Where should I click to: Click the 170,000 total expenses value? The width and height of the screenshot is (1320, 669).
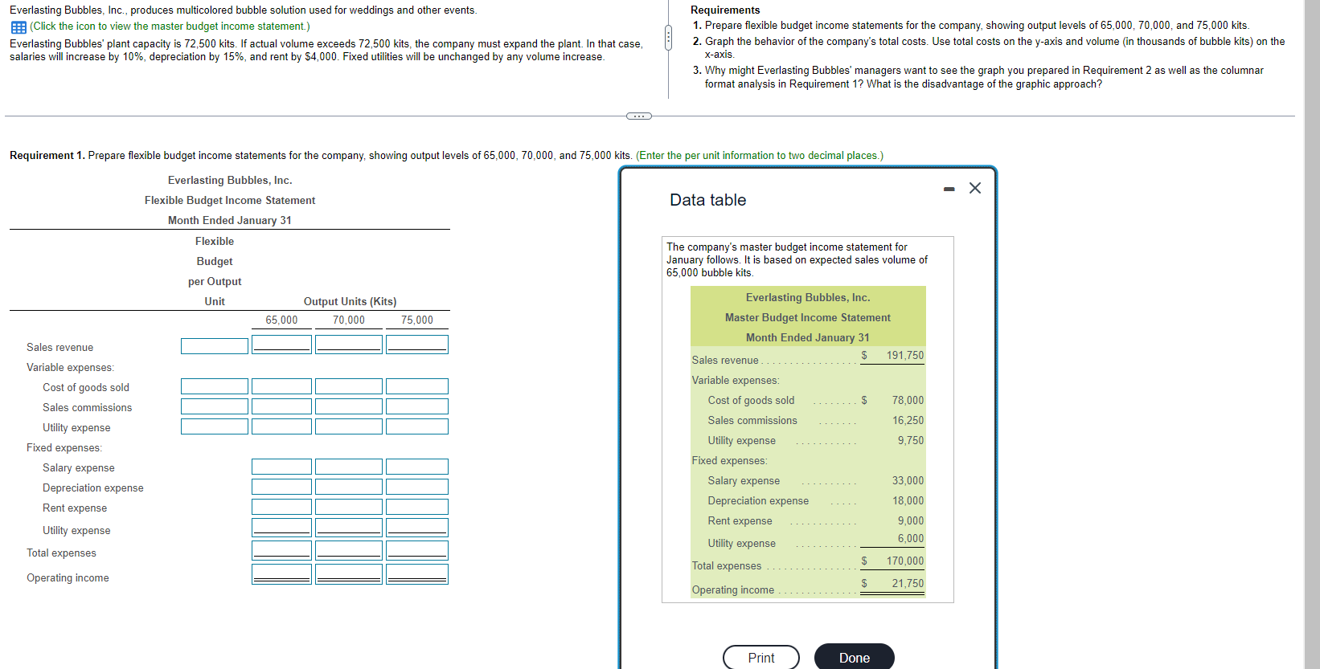905,561
